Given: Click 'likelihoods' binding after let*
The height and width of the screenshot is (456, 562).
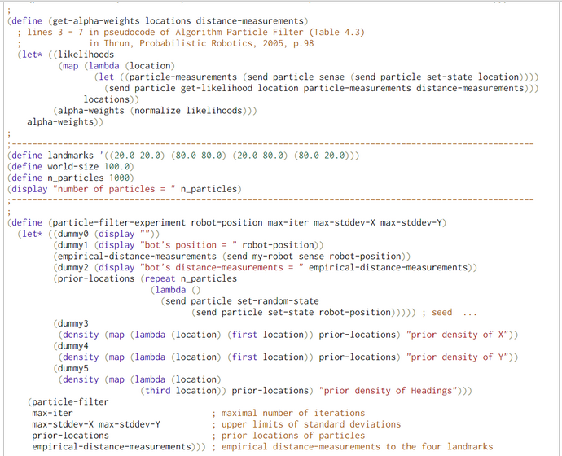Looking at the screenshot, I should pyautogui.click(x=86, y=55).
